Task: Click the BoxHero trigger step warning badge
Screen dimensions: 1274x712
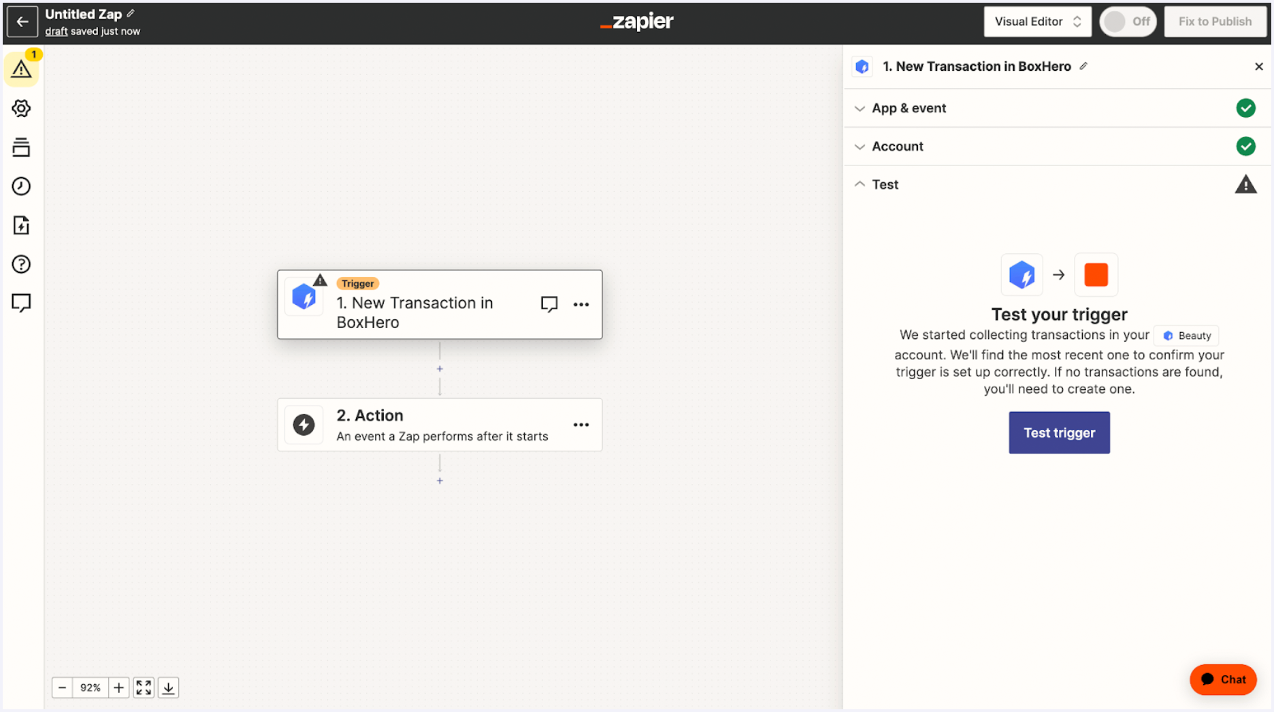Action: point(320,280)
